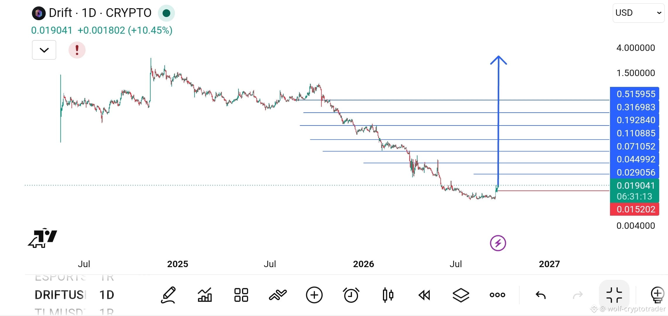Image resolution: width=668 pixels, height=316 pixels.
Task: Expand the legend collapse chevron
Action: (44, 50)
